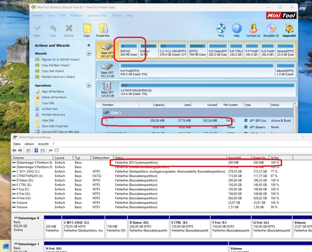Click the Discard X icon
This screenshot has height=252, width=312.
coord(69,28)
